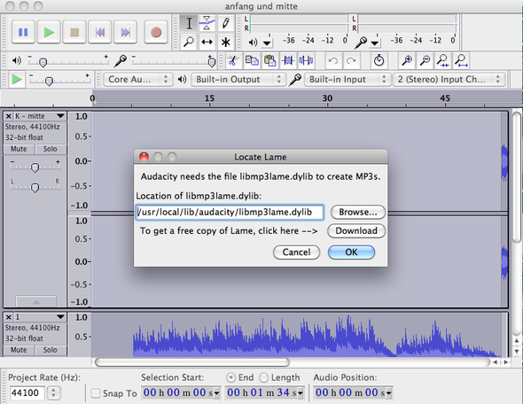Click the Zoom In magnifier icon
523x404 pixels.
(407, 60)
